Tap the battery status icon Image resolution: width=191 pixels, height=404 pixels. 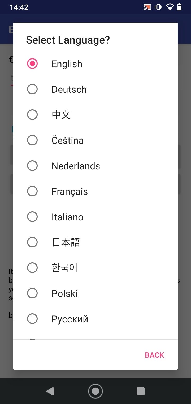coord(180,7)
